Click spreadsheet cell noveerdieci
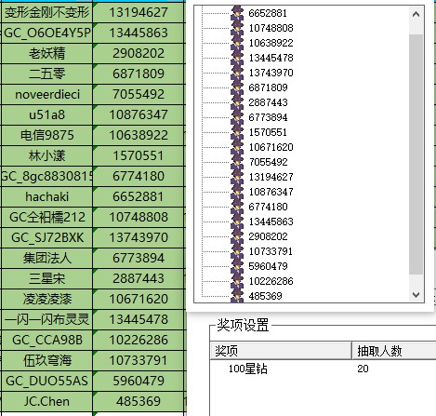The width and height of the screenshot is (436, 416). [47, 94]
